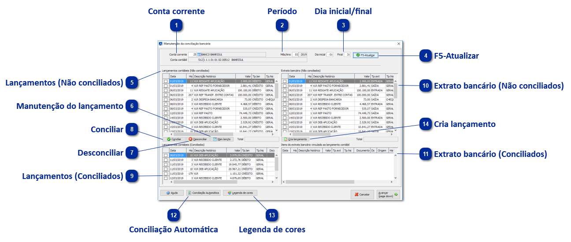This screenshot has width=571, height=242.
Task: Select Extrato value cell 74.449,73
Action: pyautogui.click(x=363, y=113)
